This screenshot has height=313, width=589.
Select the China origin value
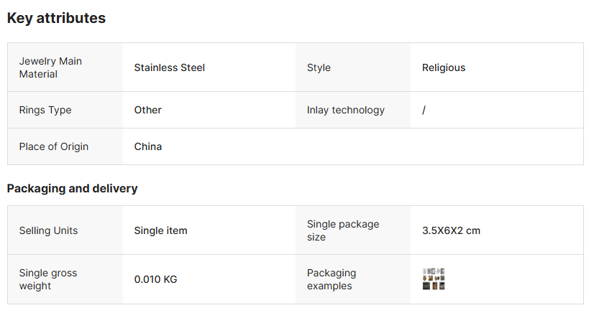pyautogui.click(x=148, y=146)
